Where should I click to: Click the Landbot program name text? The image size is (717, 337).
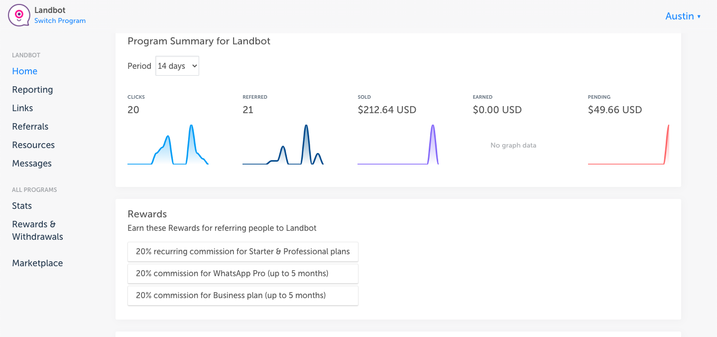point(50,10)
